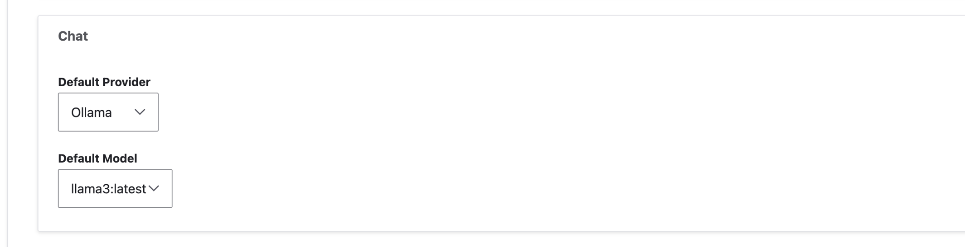Select the Ollama text in provider box
965x247 pixels.
[x=92, y=112]
